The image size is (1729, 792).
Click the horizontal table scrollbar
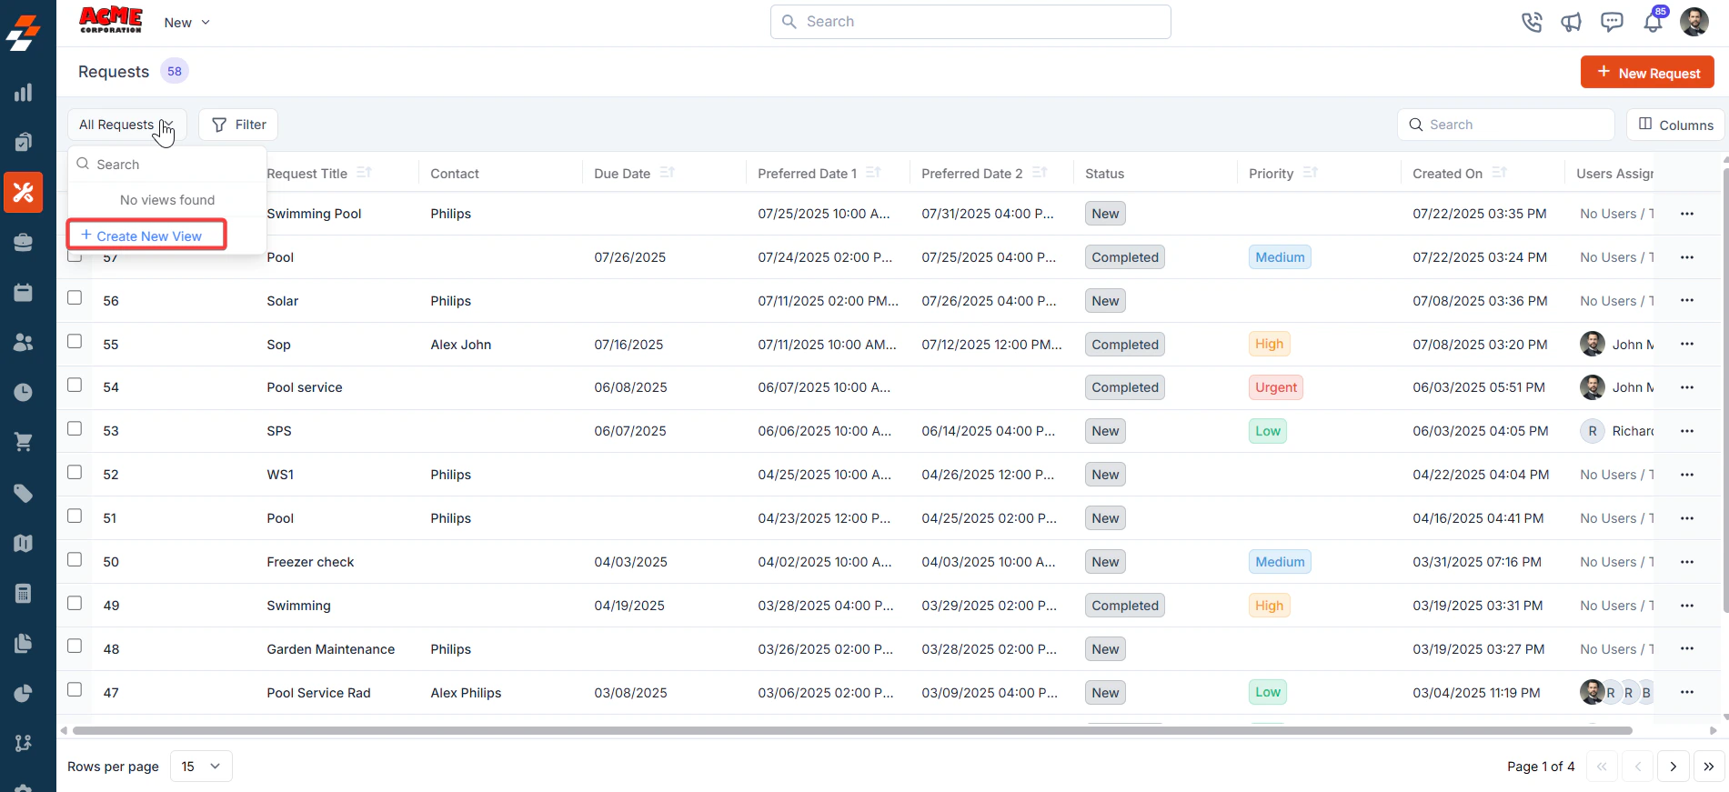click(852, 730)
